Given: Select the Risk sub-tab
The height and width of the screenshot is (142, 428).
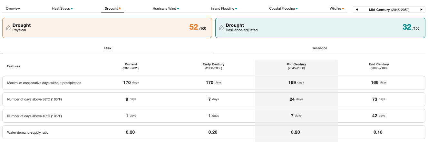Looking at the screenshot, I should coord(108,48).
